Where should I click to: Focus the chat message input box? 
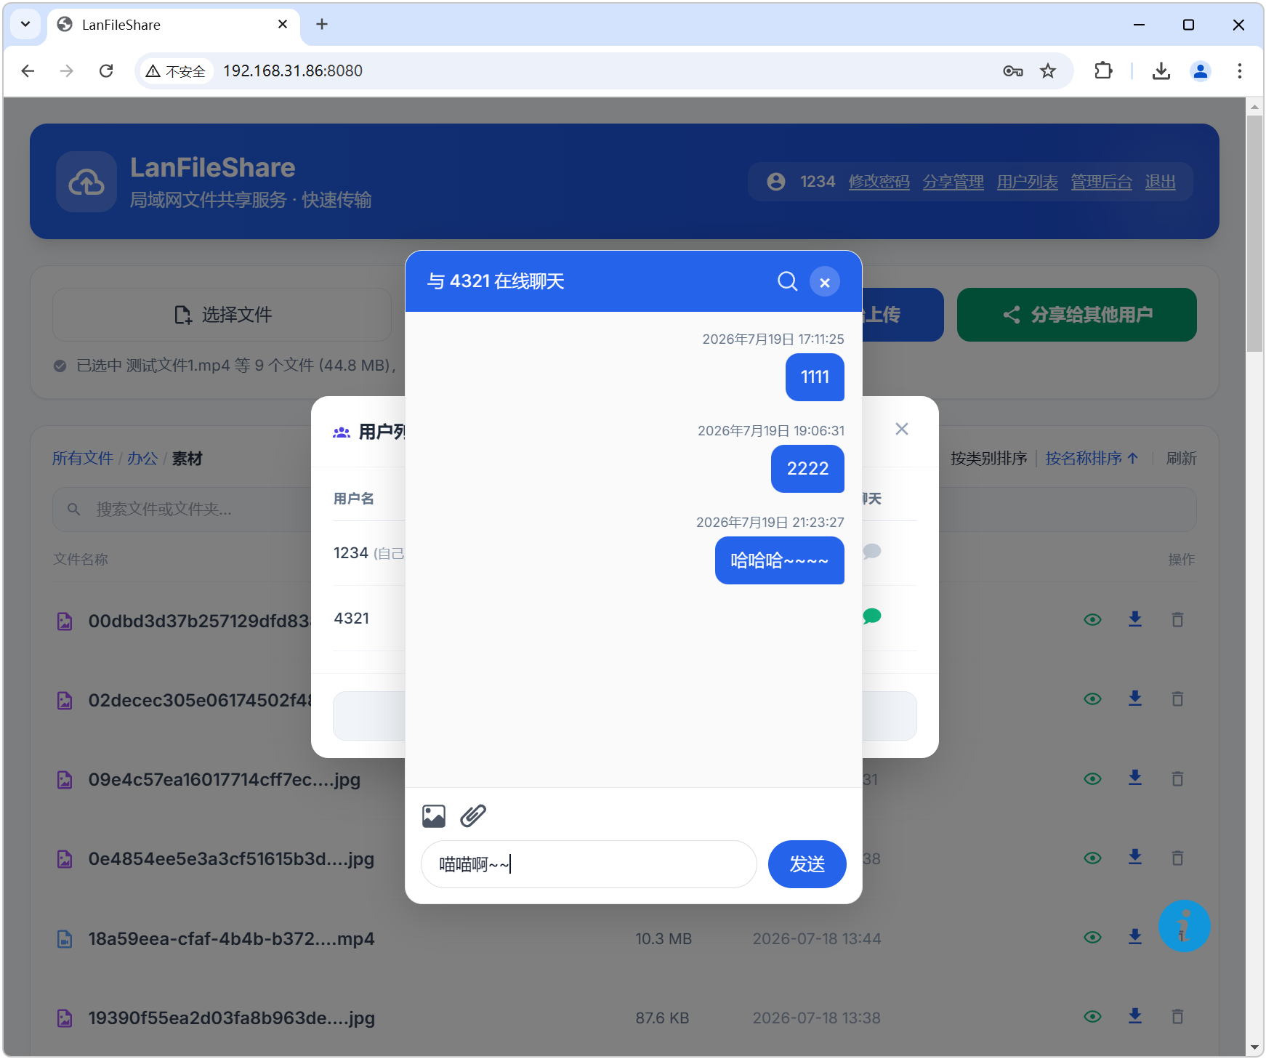click(589, 864)
